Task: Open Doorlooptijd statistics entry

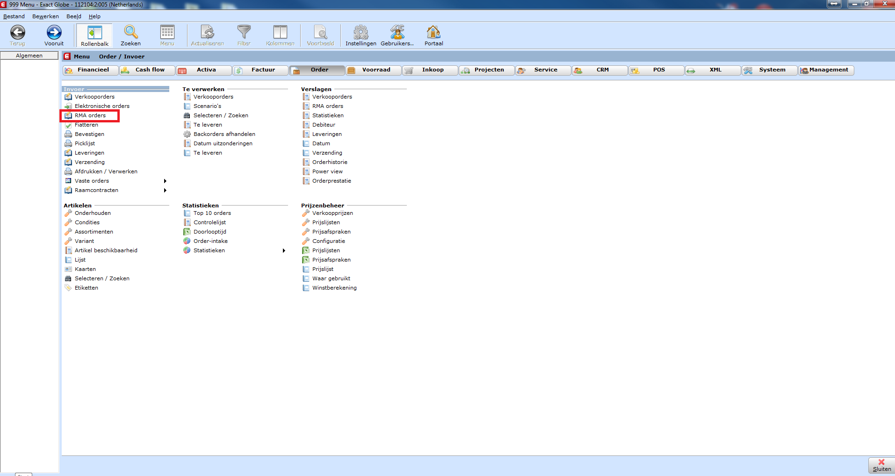Action: tap(210, 232)
